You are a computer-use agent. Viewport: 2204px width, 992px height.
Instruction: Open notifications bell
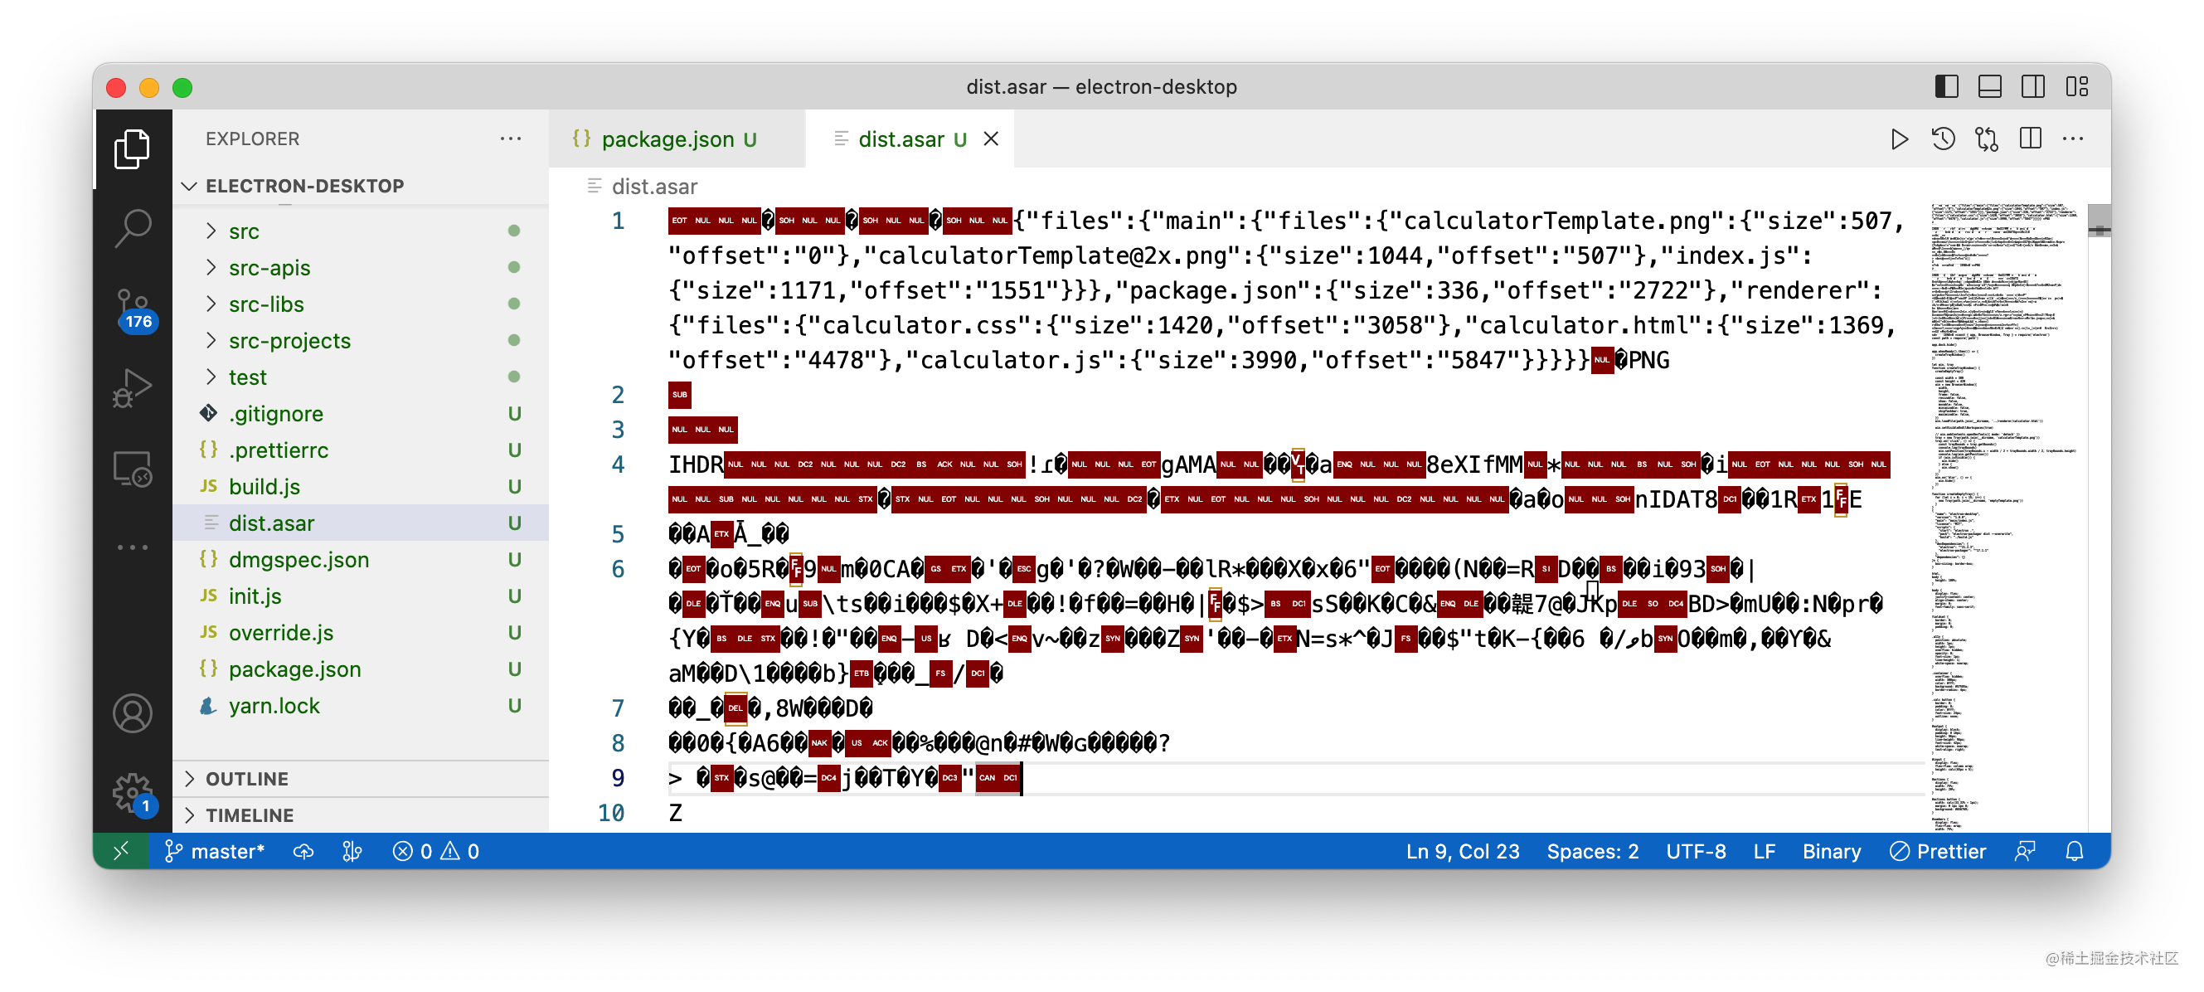click(2075, 851)
